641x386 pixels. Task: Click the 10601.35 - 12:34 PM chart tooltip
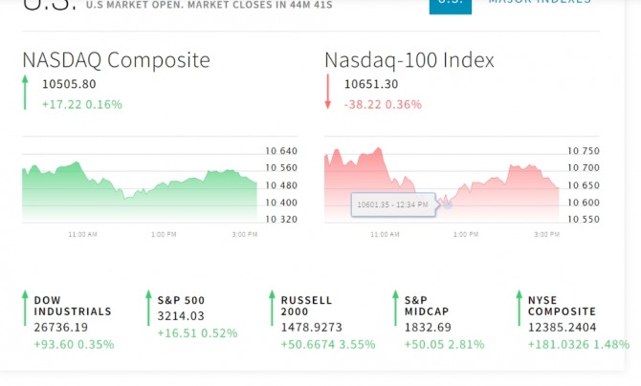click(390, 204)
